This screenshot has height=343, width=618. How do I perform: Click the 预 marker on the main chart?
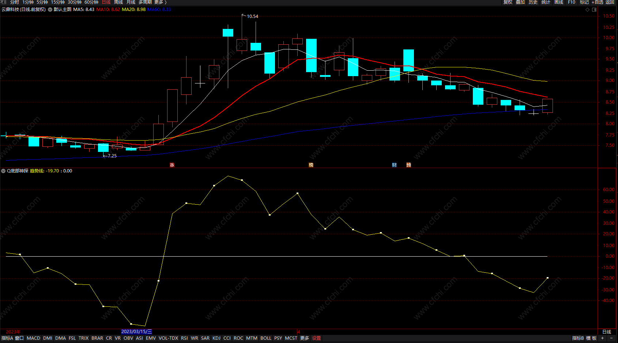point(408,165)
